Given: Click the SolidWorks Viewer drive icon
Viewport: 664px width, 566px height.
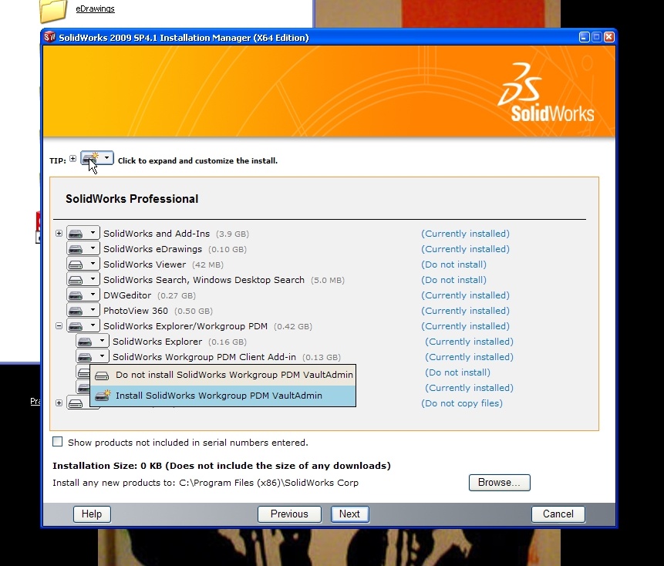Looking at the screenshot, I should click(76, 264).
